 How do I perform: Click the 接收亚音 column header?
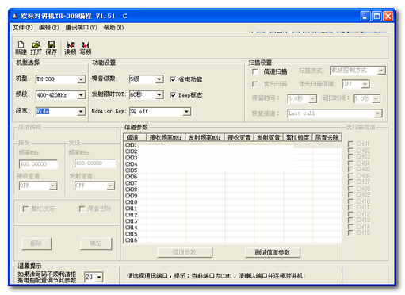click(x=239, y=137)
